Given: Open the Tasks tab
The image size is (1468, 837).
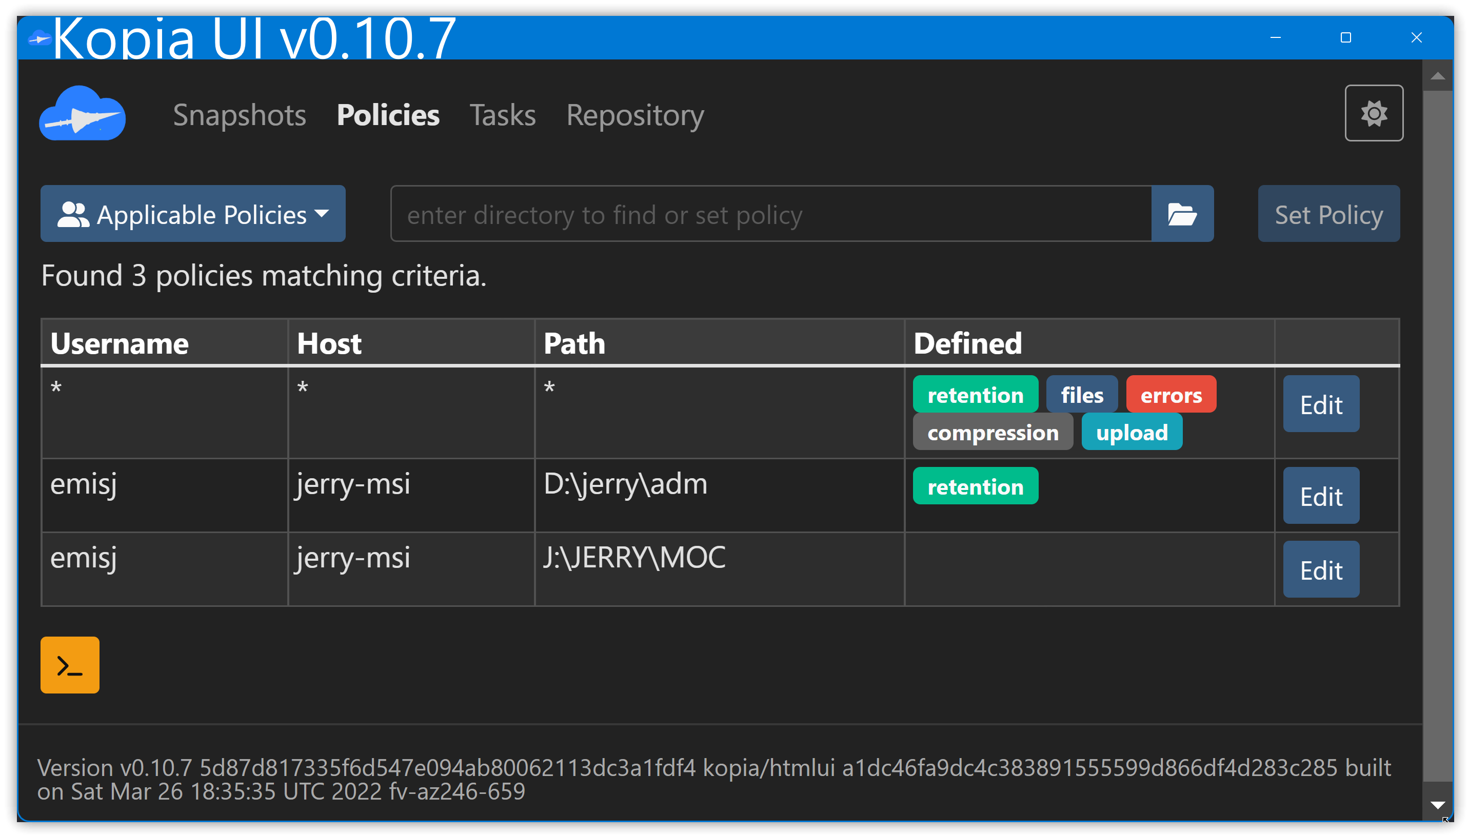Looking at the screenshot, I should (502, 115).
